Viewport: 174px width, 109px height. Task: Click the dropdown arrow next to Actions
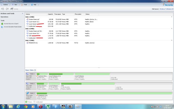[10, 5]
